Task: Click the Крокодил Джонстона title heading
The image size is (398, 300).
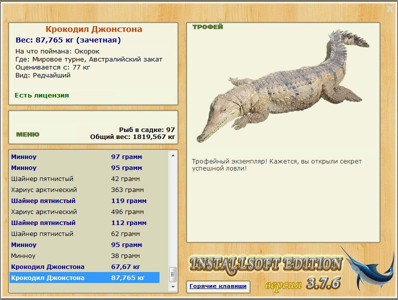Action: point(93,29)
